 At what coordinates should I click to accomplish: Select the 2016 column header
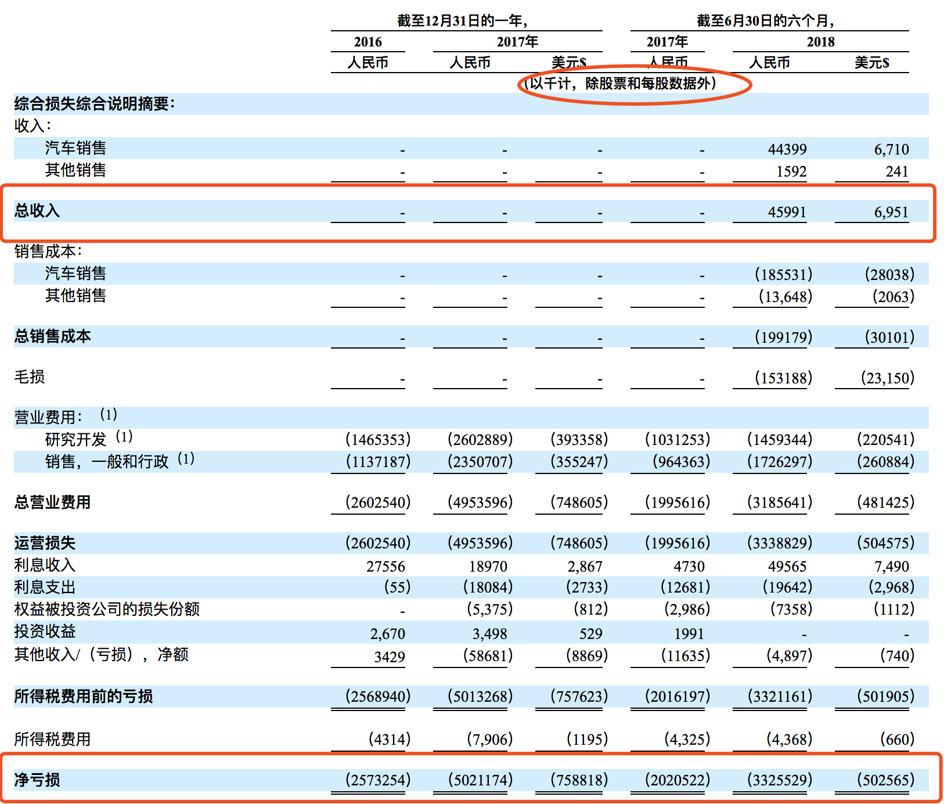369,41
